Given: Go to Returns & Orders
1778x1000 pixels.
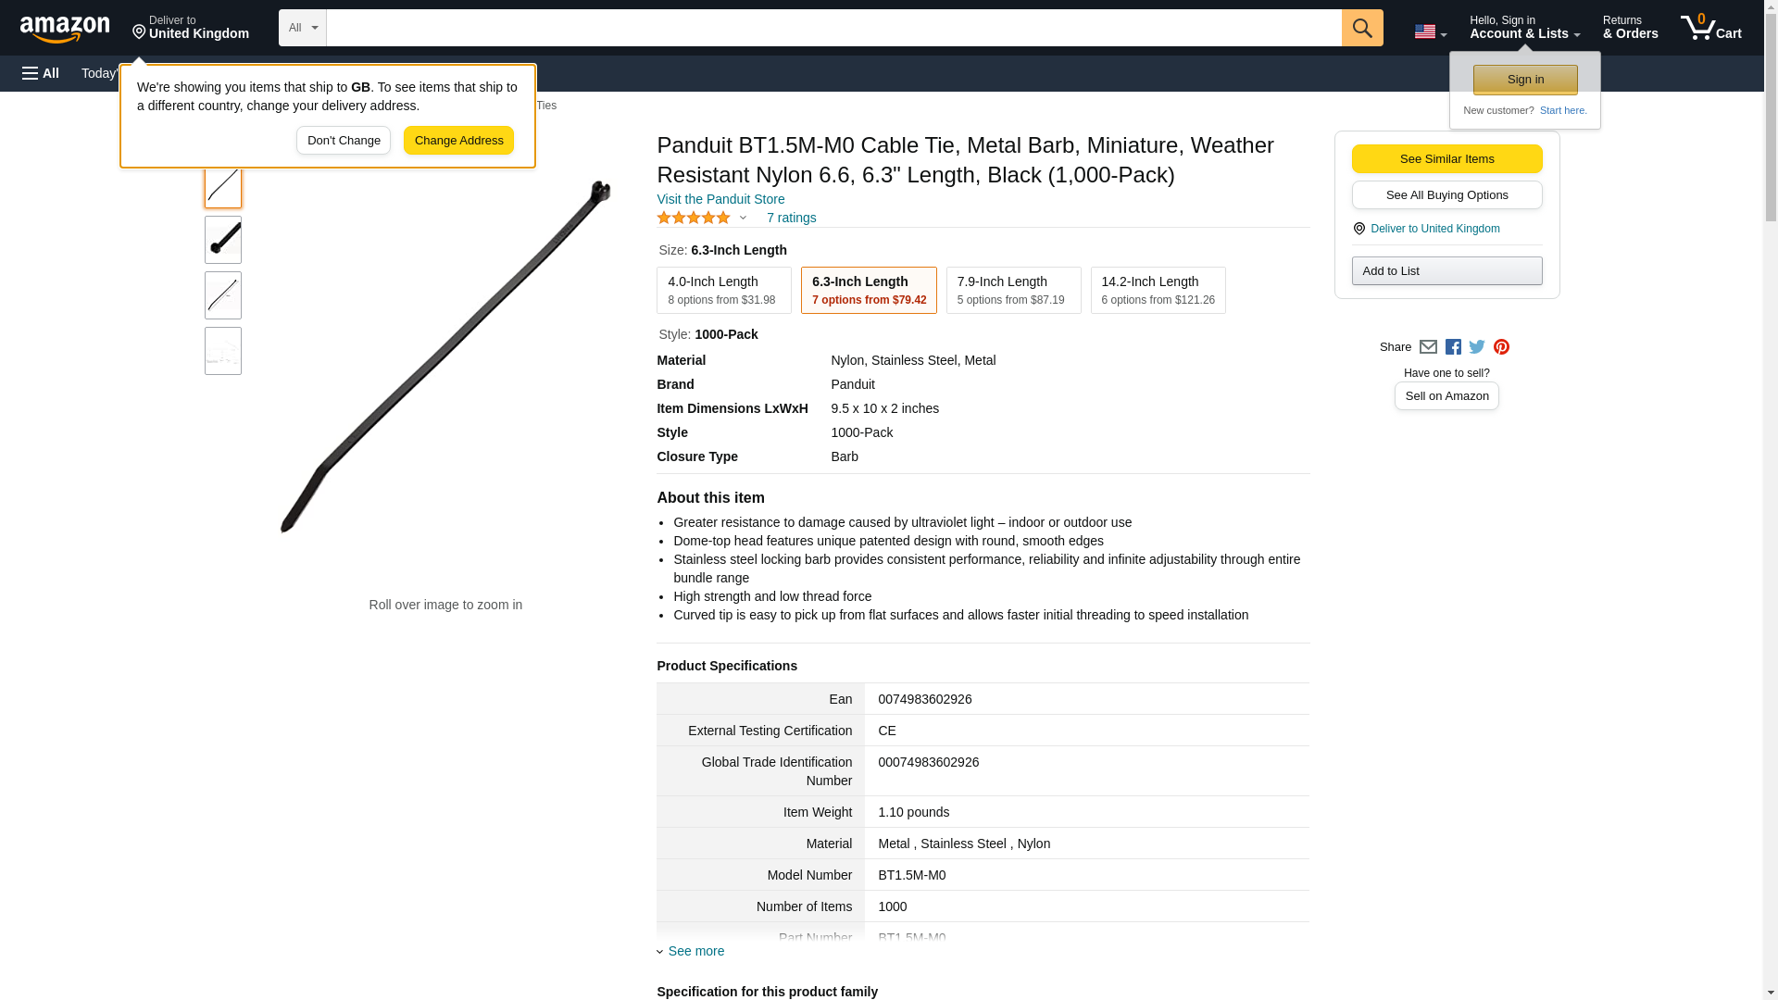Looking at the screenshot, I should point(1630,28).
